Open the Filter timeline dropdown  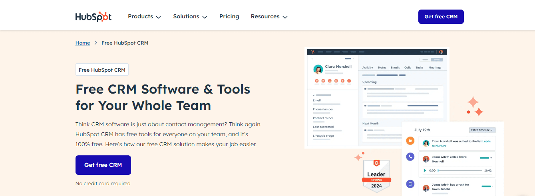482,130
